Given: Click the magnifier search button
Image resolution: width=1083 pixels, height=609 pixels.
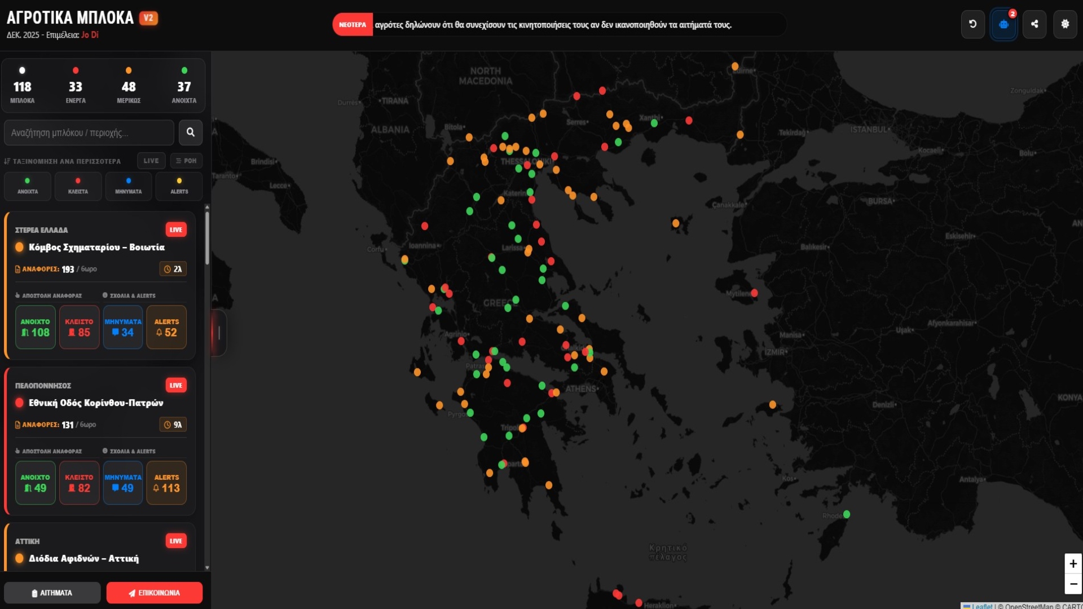Looking at the screenshot, I should 191,132.
